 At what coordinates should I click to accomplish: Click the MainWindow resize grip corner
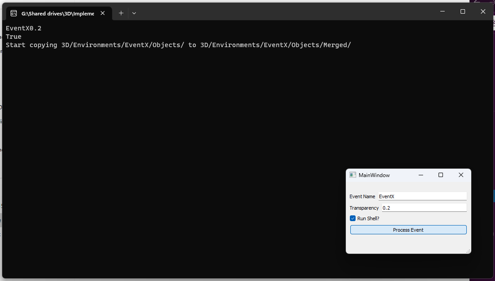coord(468,251)
